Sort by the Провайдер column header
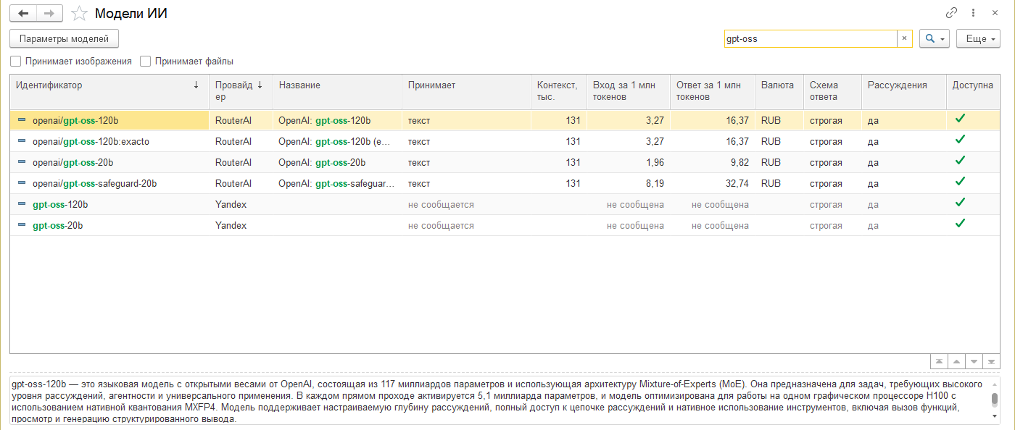Screen dimensions: 1015x430 click(241, 91)
